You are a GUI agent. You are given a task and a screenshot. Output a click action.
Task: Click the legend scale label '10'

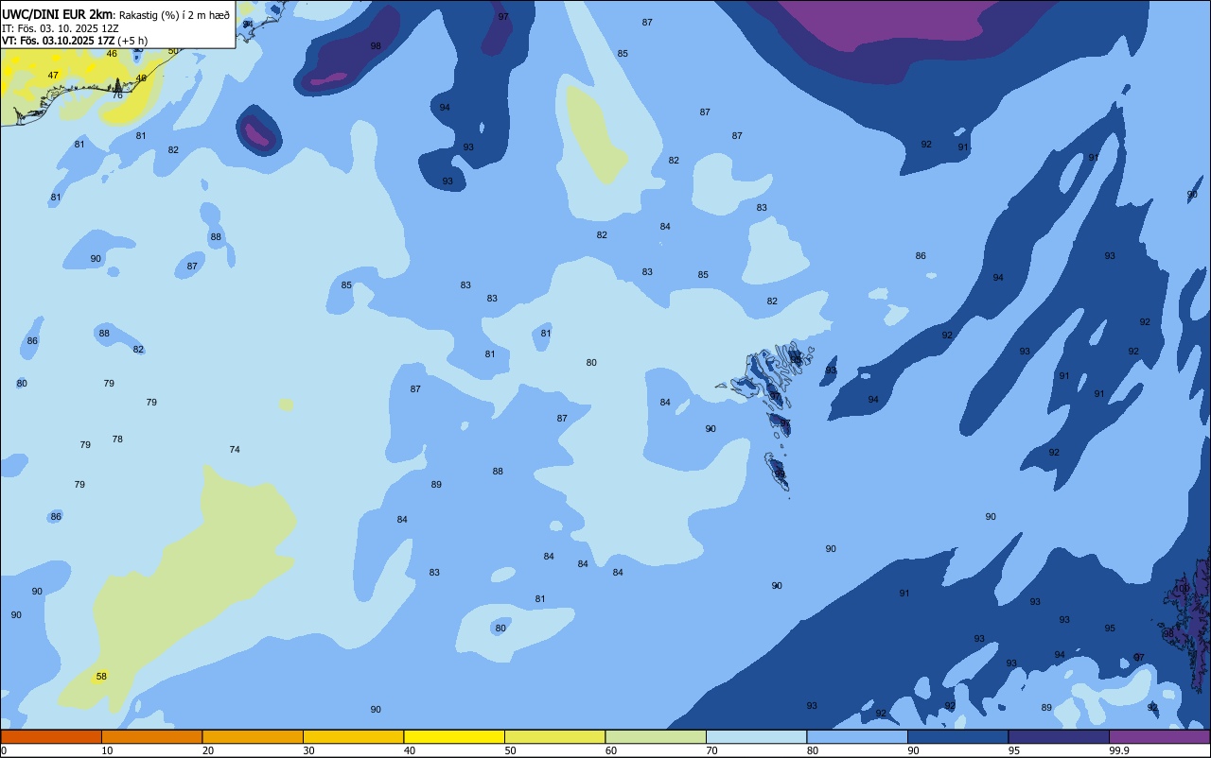tap(107, 750)
